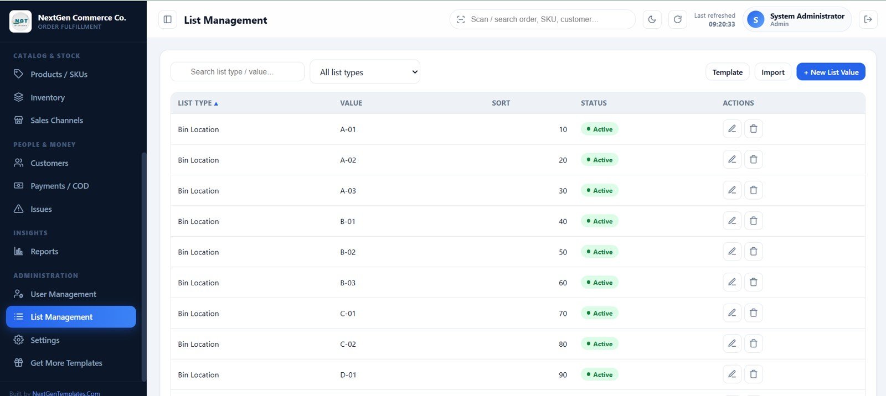This screenshot has height=396, width=886.
Task: Click the VALUE column header
Action: pyautogui.click(x=351, y=103)
